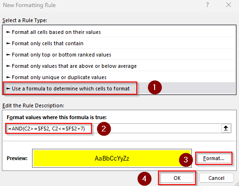Screen dimensions: 239x186
Task: Choose 'Format only cells that contain' rule
Action: (119, 43)
